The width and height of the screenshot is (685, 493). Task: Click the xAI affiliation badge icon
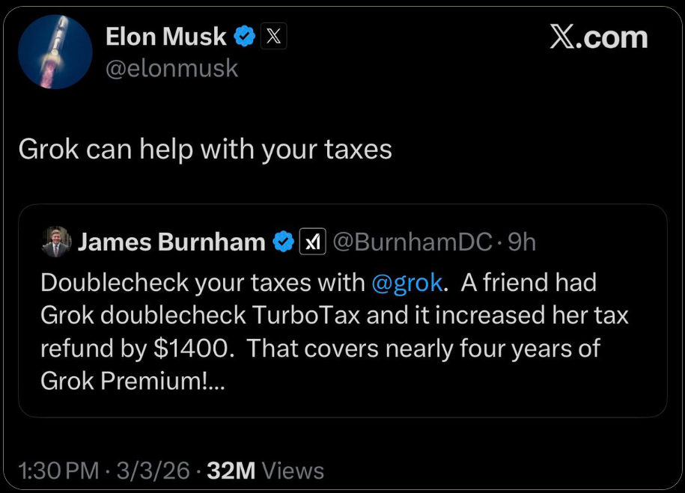tap(313, 242)
